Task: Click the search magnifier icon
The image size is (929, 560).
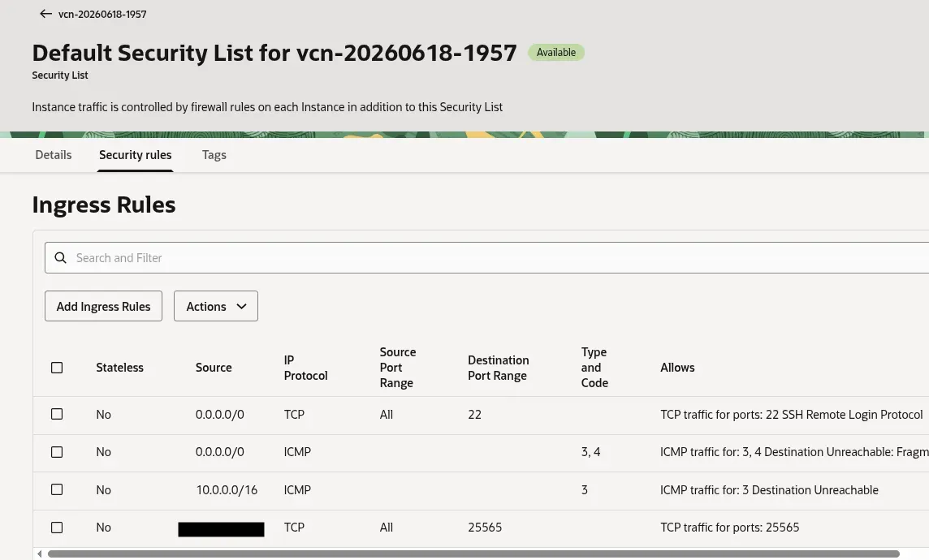Action: click(60, 257)
